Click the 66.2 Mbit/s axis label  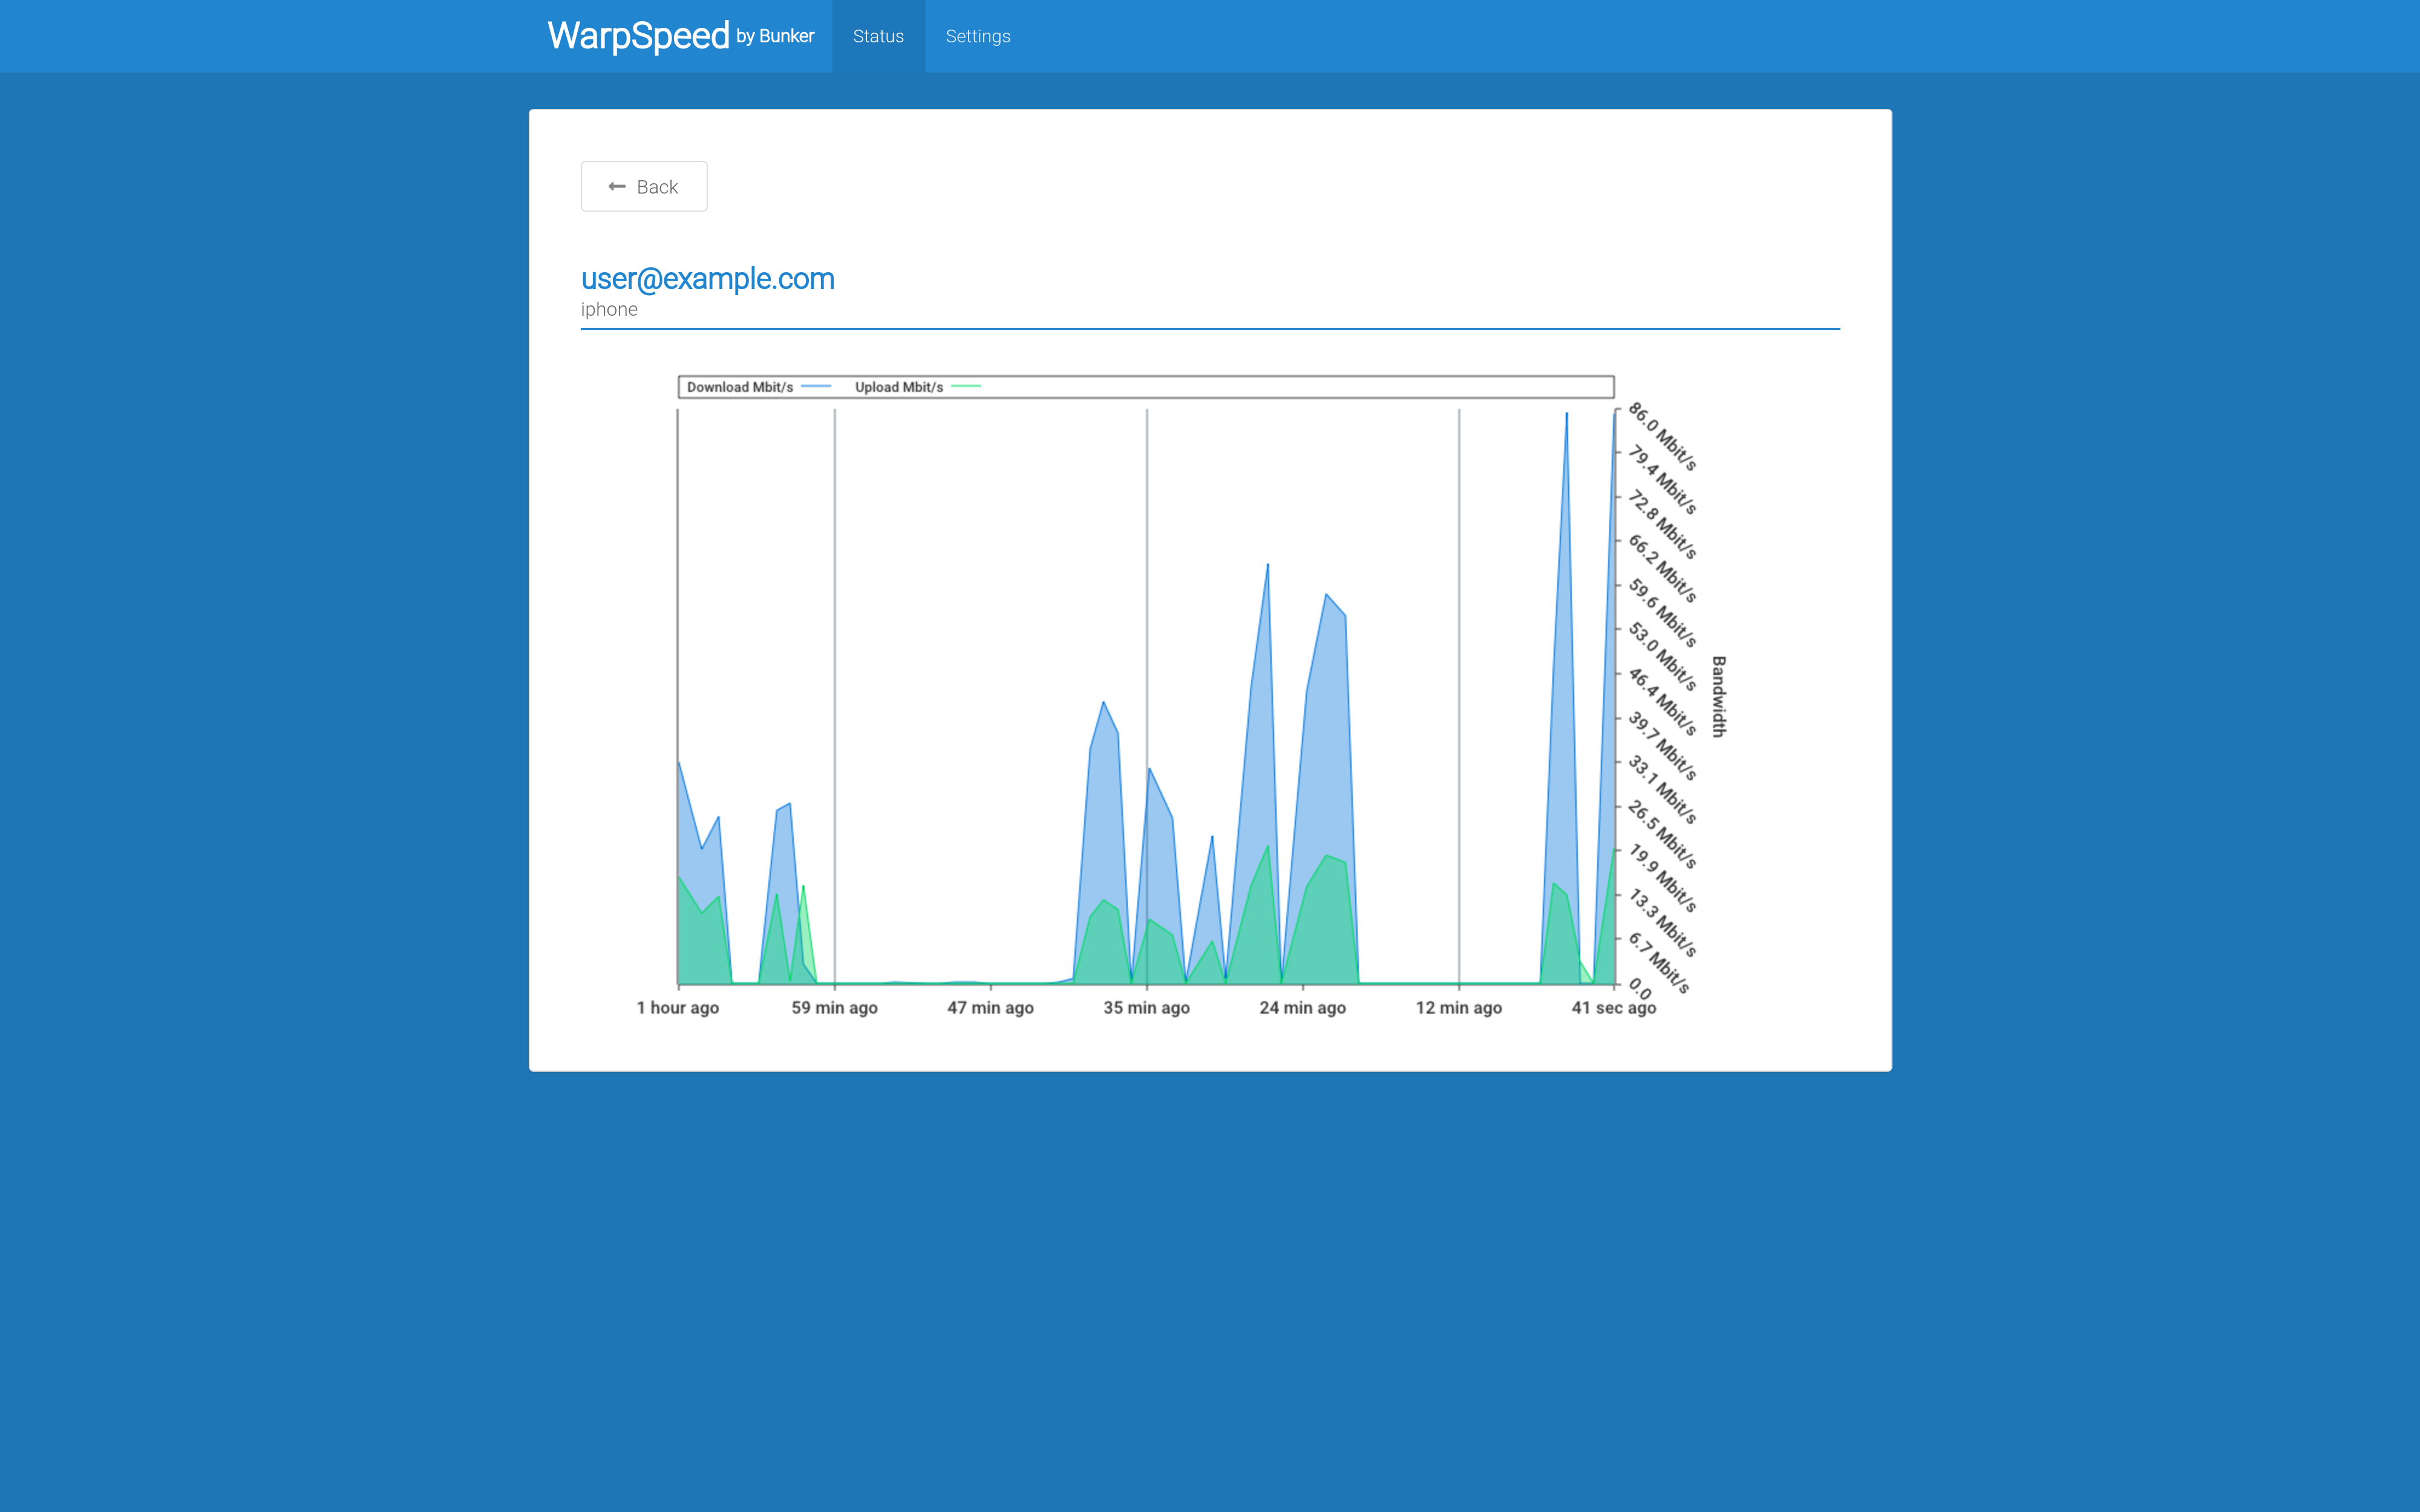pos(1662,568)
